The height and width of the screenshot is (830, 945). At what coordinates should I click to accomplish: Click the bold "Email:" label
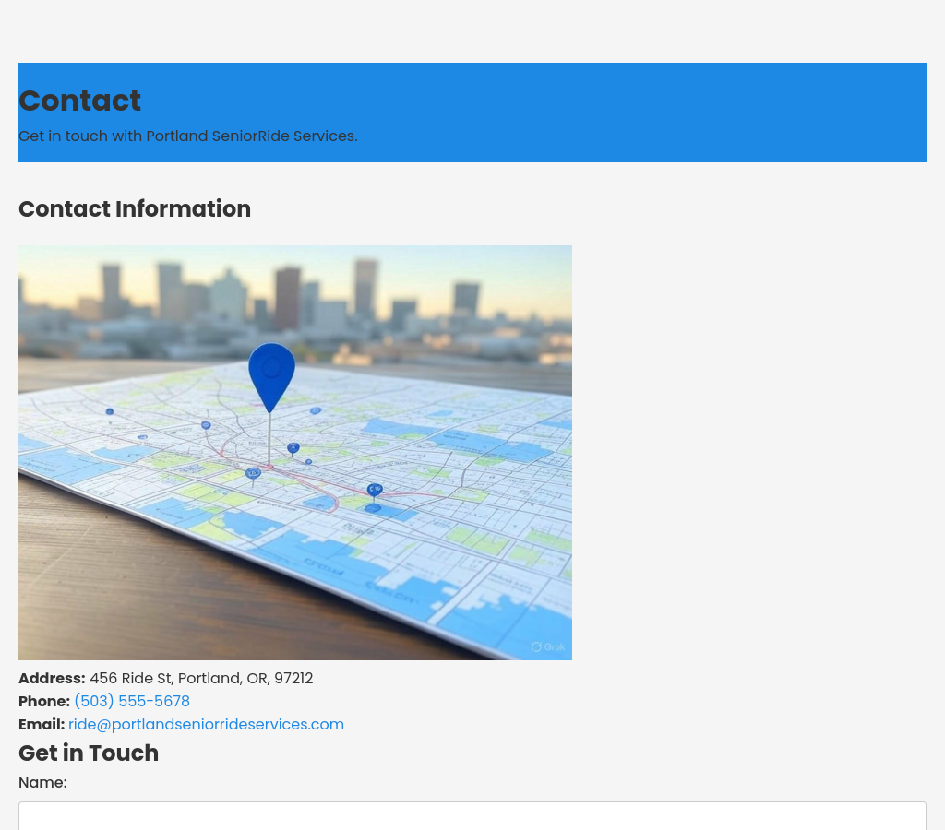coord(42,725)
